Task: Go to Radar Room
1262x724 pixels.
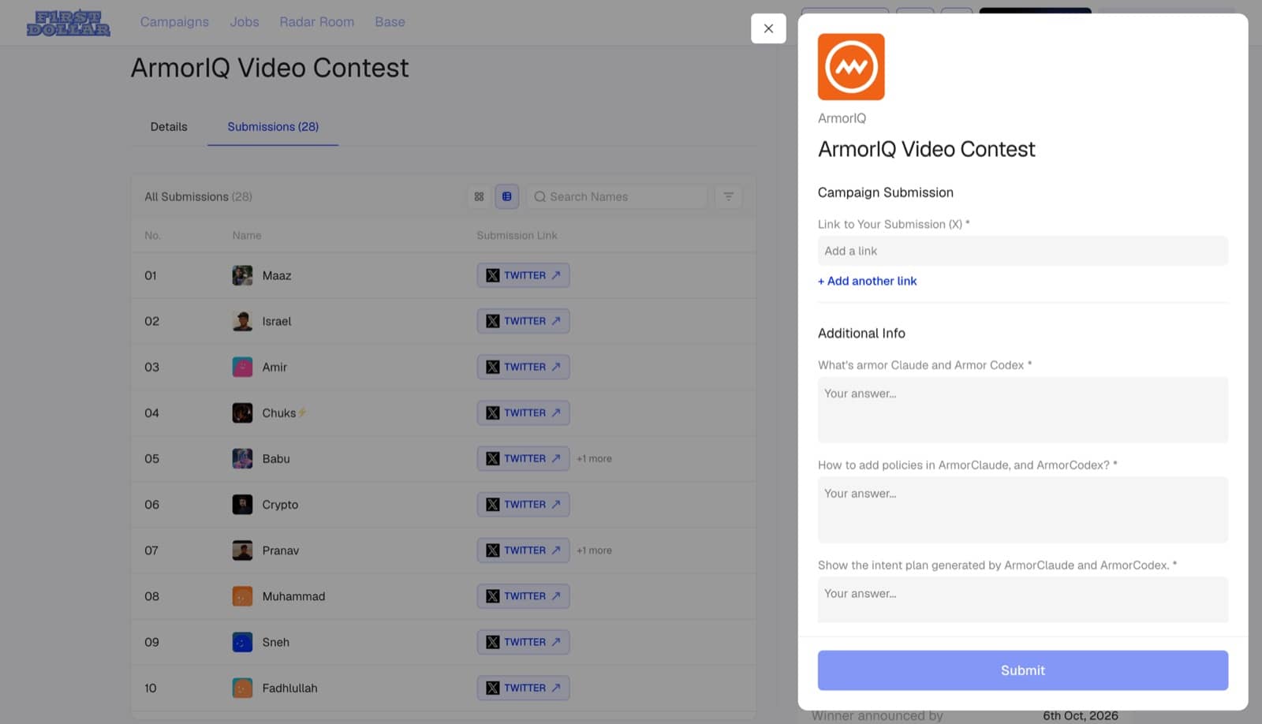Action: coord(316,22)
